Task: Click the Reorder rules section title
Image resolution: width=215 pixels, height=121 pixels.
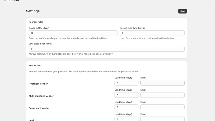Action: (x=36, y=22)
